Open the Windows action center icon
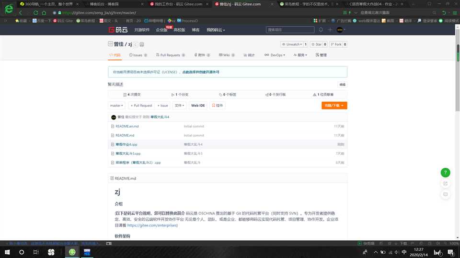The height and width of the screenshot is (258, 460). click(x=451, y=252)
